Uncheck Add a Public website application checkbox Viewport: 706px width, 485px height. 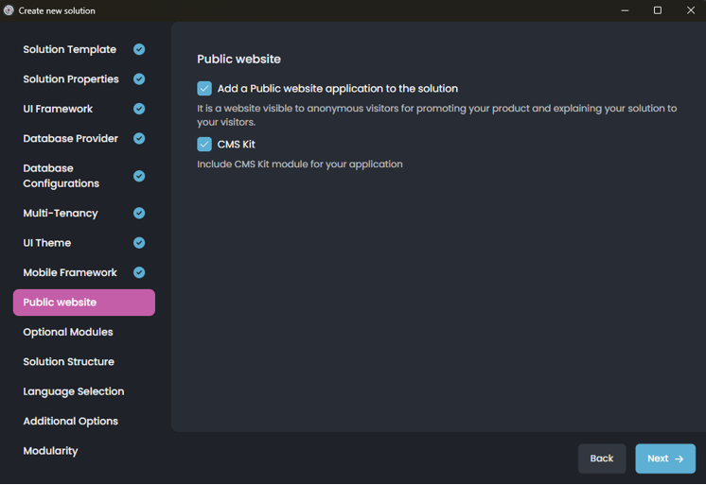(x=204, y=89)
